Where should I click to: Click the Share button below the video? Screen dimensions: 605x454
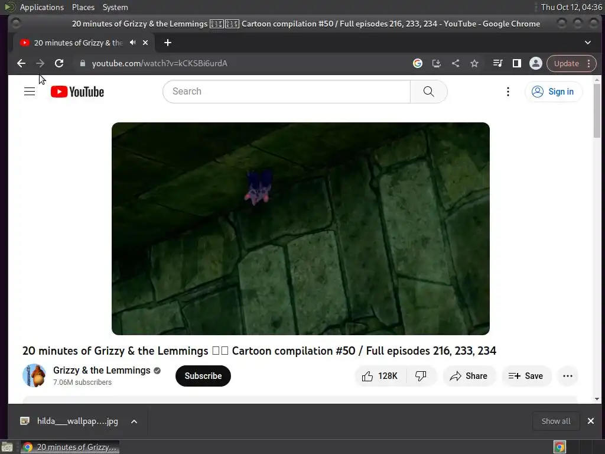(x=469, y=376)
